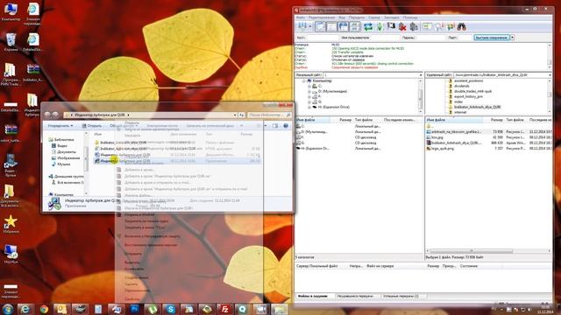Screen dimensions: 561x315
Task: Collapse the Компьютер node in local tree
Action: 304,81
